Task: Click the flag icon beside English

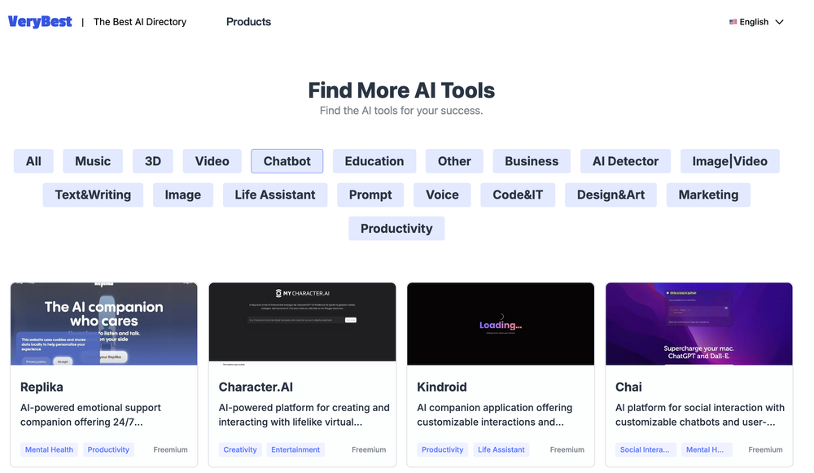Action: [733, 22]
